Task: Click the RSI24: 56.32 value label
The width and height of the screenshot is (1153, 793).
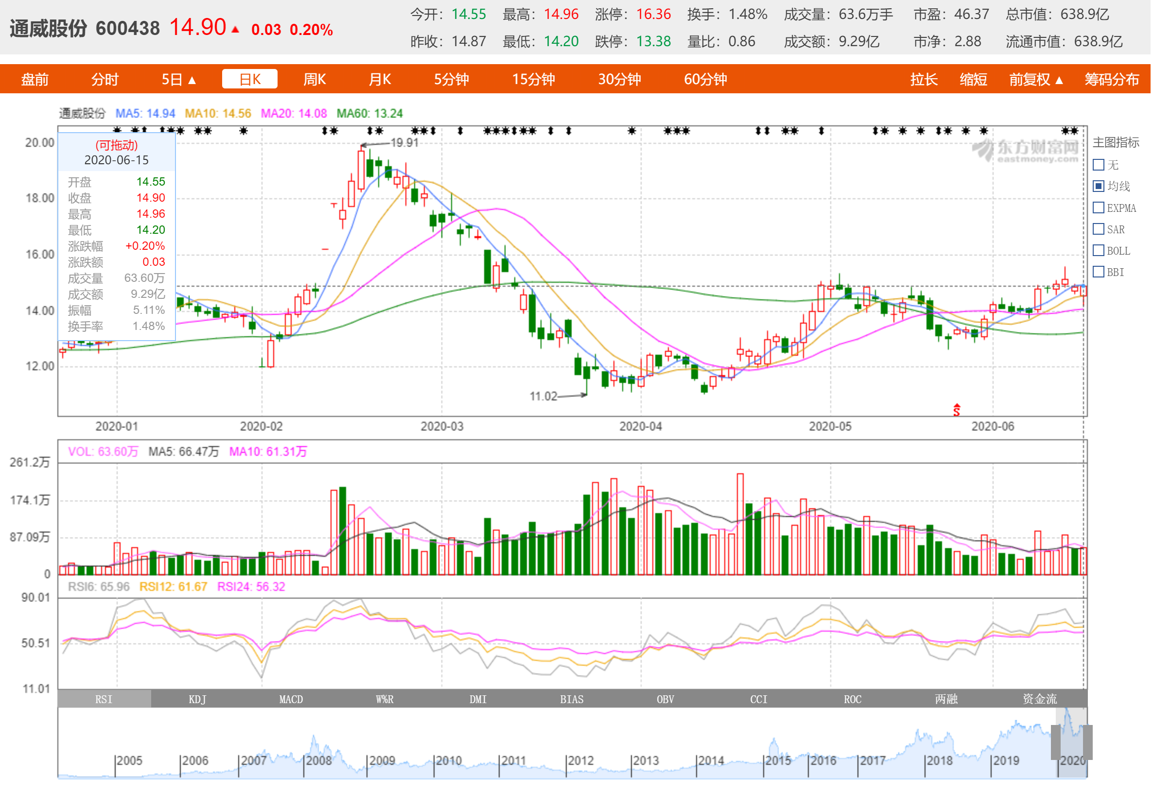Action: point(251,587)
